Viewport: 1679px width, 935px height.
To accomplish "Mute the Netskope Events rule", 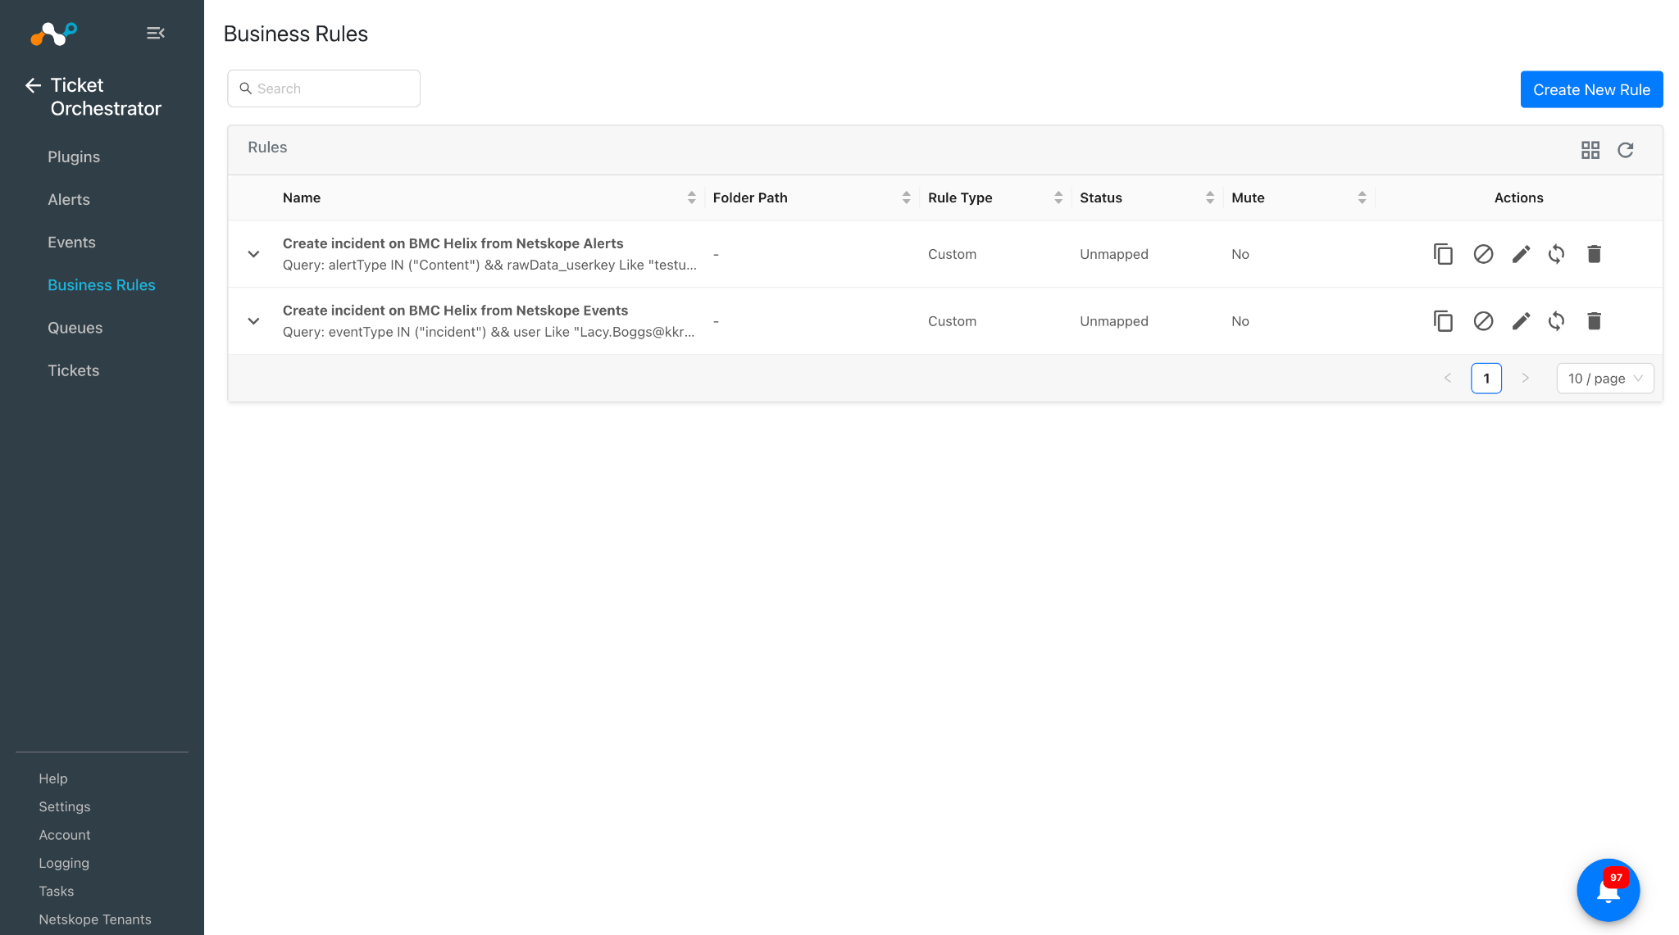I will pos(1483,321).
